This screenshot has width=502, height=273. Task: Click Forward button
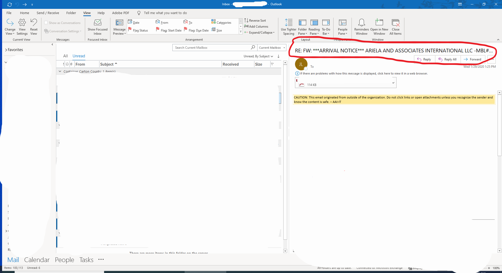pos(473,59)
